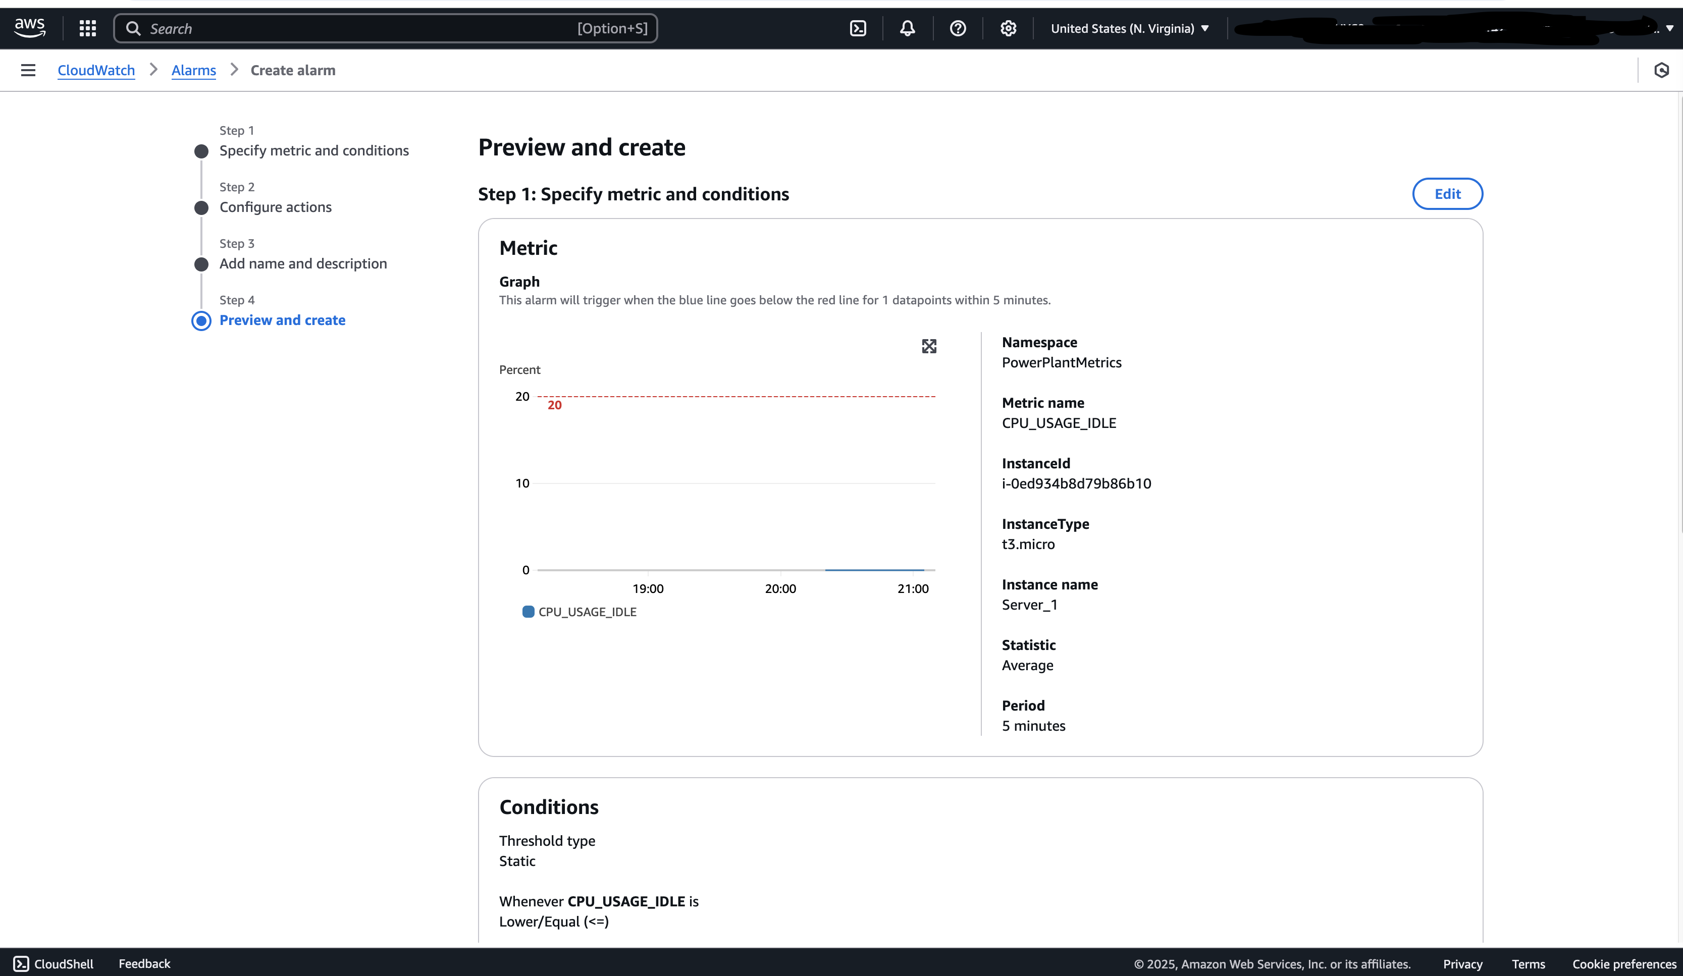Select the instance ID i-0ed934b8d79b86b10
The width and height of the screenshot is (1683, 976).
point(1077,483)
